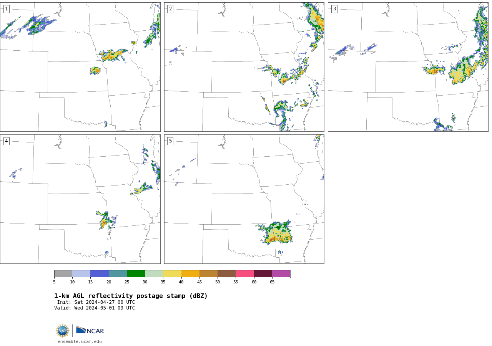Viewport: 492px width, 346px height.
Task: Click the gray 5-10 dBZ color swatch
Action: pos(63,274)
